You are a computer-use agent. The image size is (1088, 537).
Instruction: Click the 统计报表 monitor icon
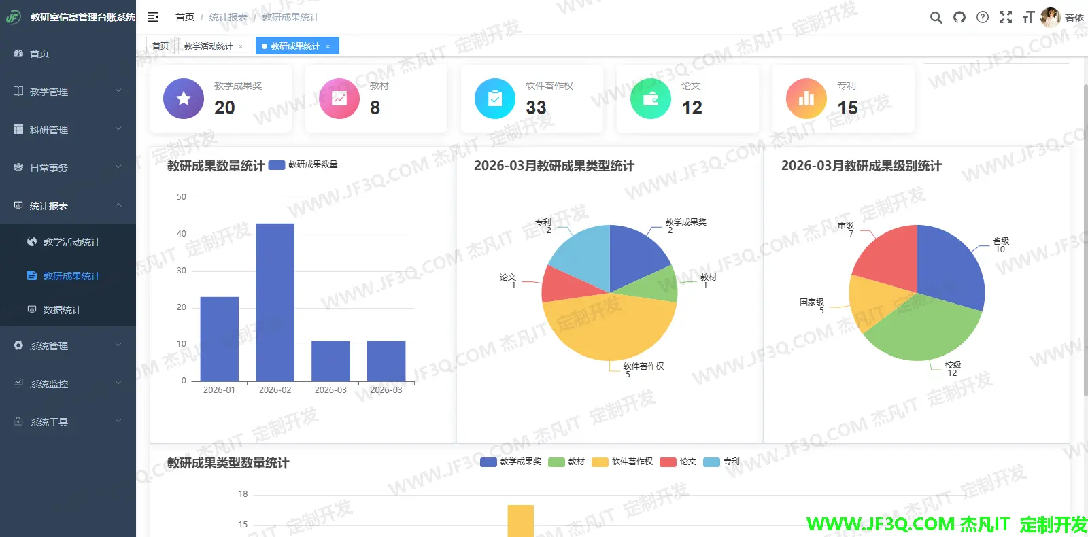(18, 205)
